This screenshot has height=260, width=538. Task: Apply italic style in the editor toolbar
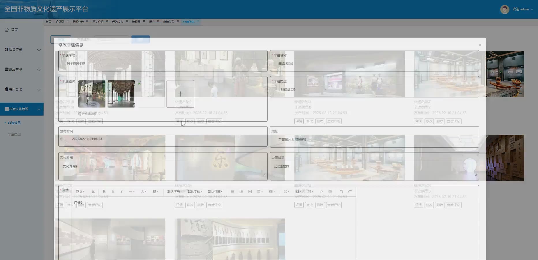click(122, 192)
